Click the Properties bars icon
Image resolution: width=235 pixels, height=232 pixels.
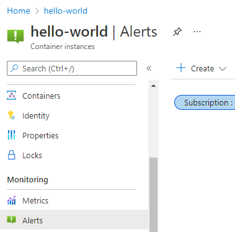pyautogui.click(x=11, y=135)
